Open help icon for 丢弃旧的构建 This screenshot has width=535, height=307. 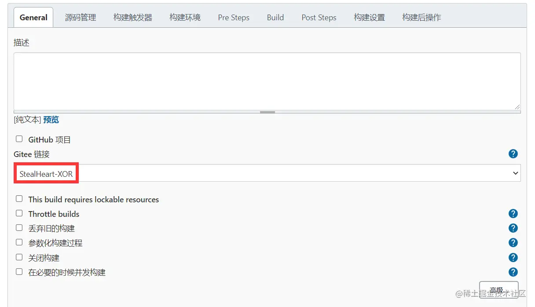(513, 228)
